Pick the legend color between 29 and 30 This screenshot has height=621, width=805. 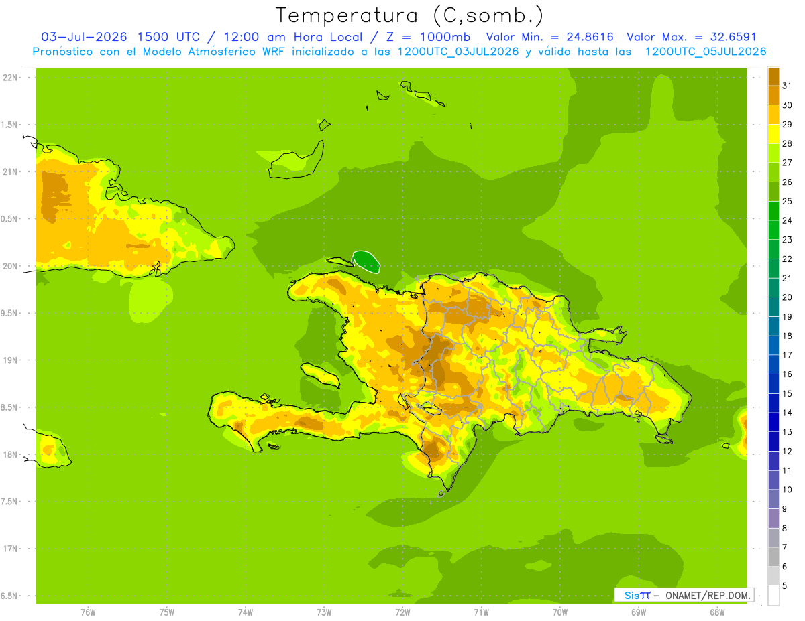pos(773,115)
